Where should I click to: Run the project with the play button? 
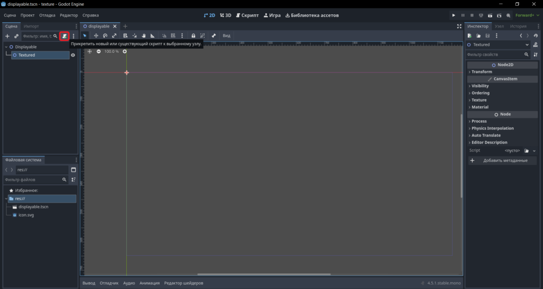453,15
